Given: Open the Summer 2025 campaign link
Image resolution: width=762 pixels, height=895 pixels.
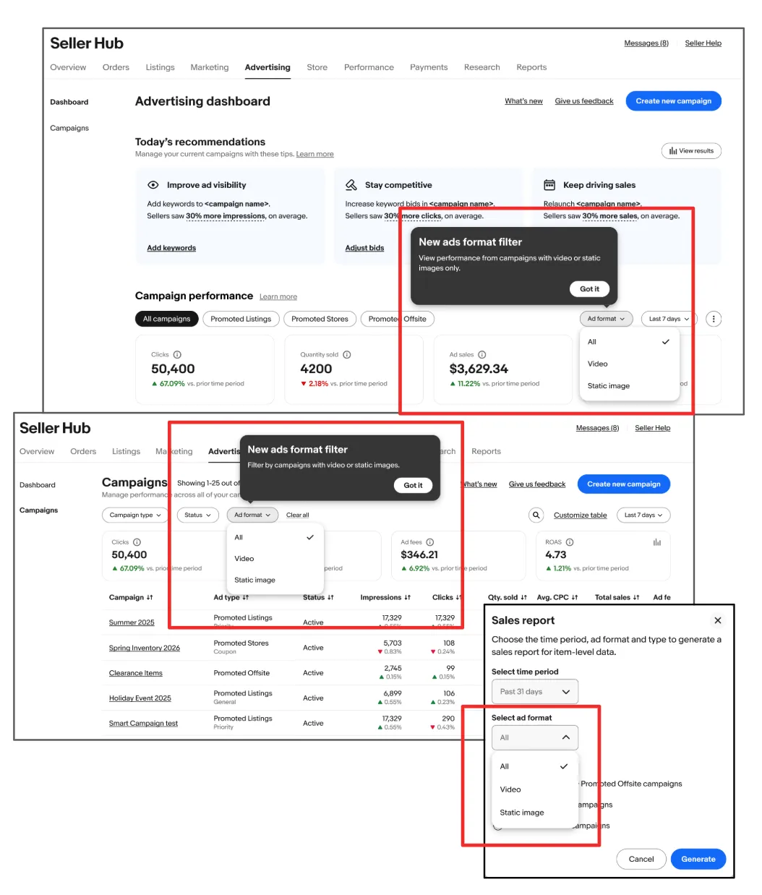Looking at the screenshot, I should [132, 622].
